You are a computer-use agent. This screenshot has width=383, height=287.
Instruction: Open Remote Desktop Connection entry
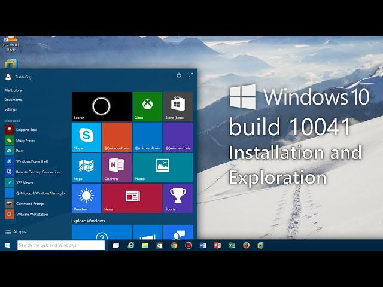pos(32,172)
